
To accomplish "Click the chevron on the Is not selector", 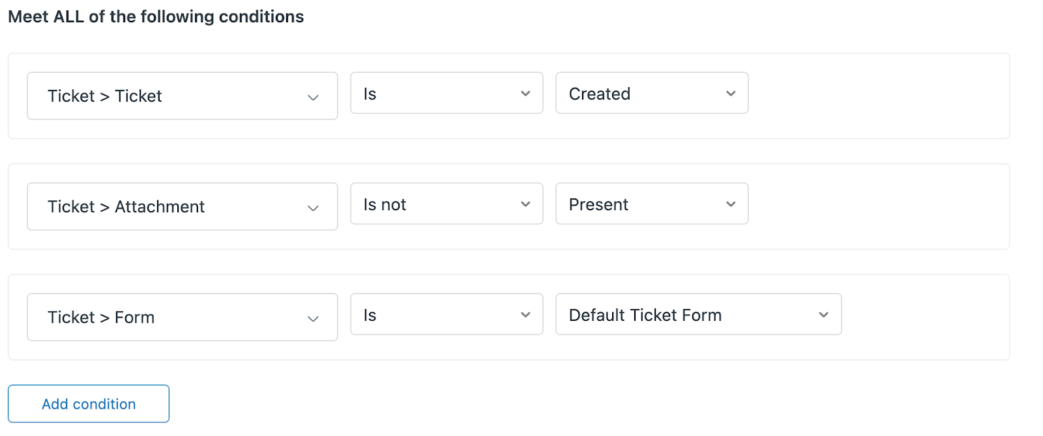I will point(525,204).
